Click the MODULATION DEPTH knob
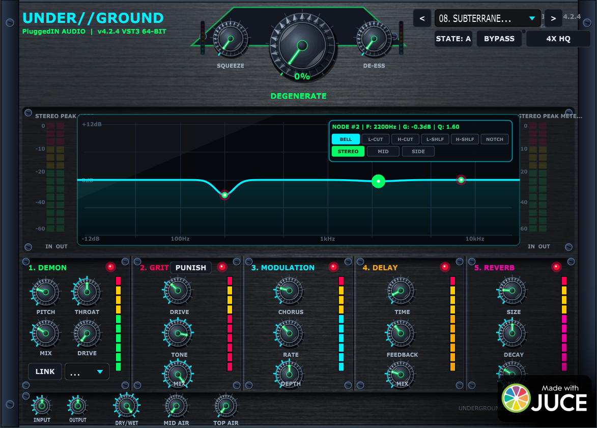The image size is (597, 428). point(289,374)
